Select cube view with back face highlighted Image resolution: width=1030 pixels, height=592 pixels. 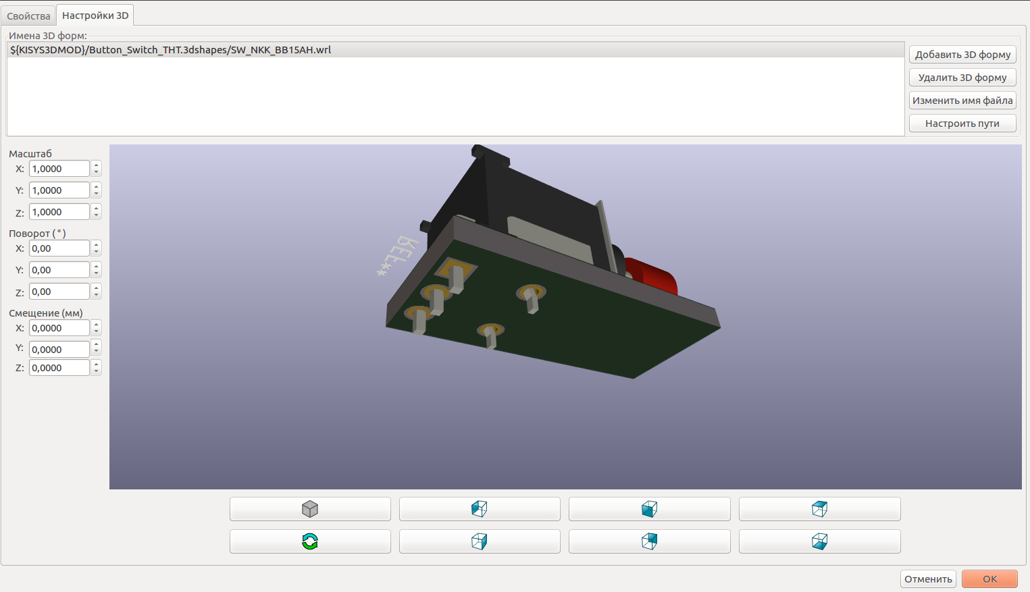coord(649,541)
